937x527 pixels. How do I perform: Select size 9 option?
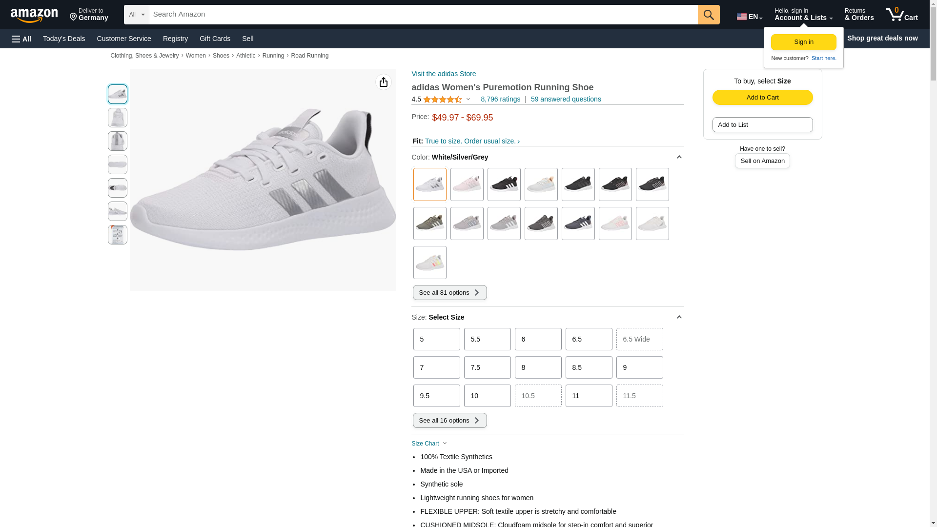pos(640,367)
